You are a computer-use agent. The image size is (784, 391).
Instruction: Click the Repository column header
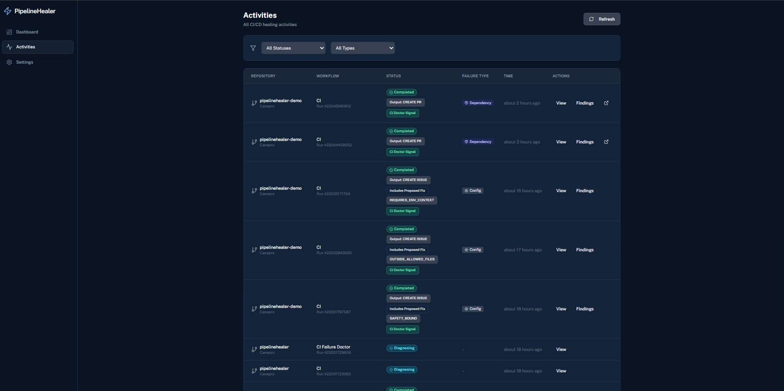[263, 76]
